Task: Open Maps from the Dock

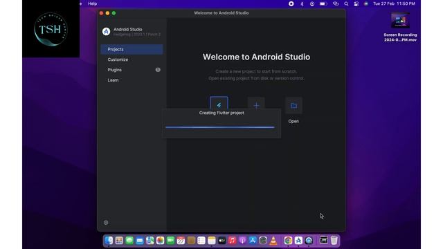Action: (150, 241)
